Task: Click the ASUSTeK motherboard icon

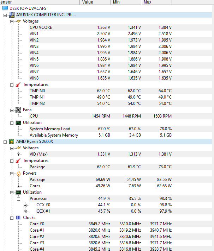Action: 12,15
